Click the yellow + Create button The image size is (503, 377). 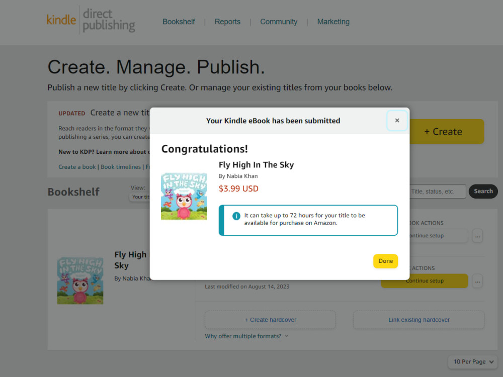pyautogui.click(x=447, y=131)
